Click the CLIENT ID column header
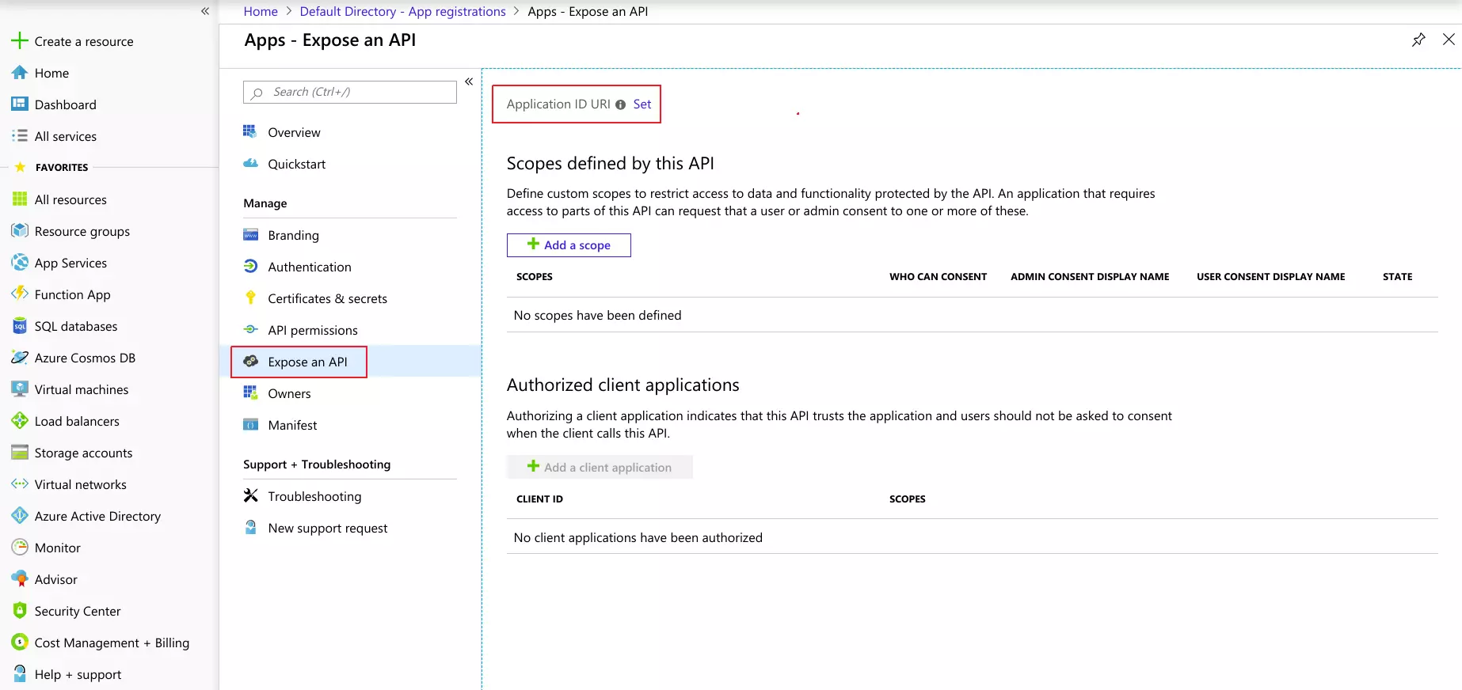This screenshot has width=1462, height=690. [539, 499]
